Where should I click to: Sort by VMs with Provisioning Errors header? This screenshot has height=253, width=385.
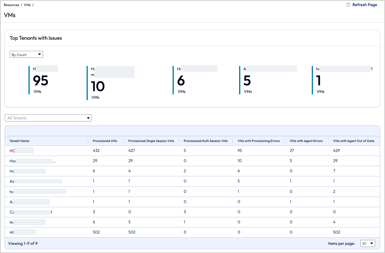point(259,141)
